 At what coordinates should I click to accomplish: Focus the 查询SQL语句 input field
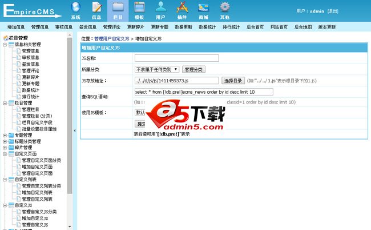point(204,92)
